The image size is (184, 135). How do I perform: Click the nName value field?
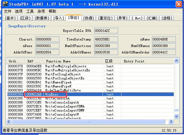pyautogui.click(x=164, y=39)
